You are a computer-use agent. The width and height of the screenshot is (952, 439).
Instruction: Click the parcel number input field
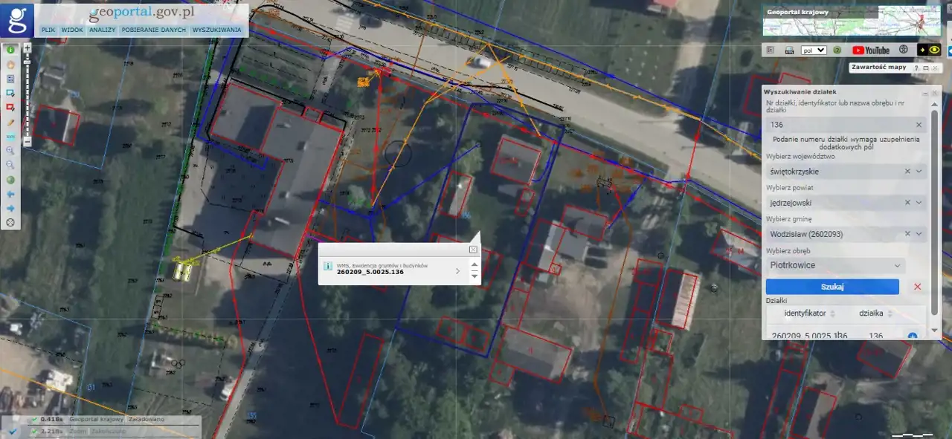click(x=839, y=125)
